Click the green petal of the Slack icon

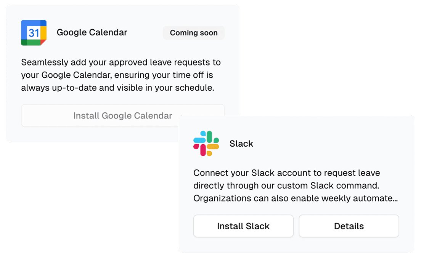click(210, 137)
